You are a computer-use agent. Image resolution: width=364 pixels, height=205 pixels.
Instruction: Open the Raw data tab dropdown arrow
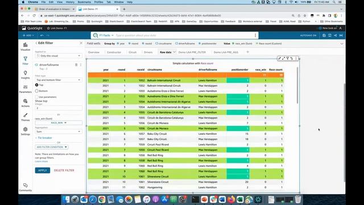175,52
